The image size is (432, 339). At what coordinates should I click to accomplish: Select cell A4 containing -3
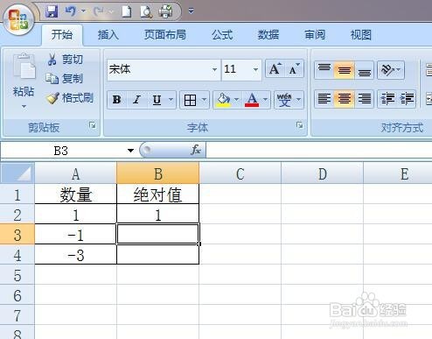click(76, 255)
